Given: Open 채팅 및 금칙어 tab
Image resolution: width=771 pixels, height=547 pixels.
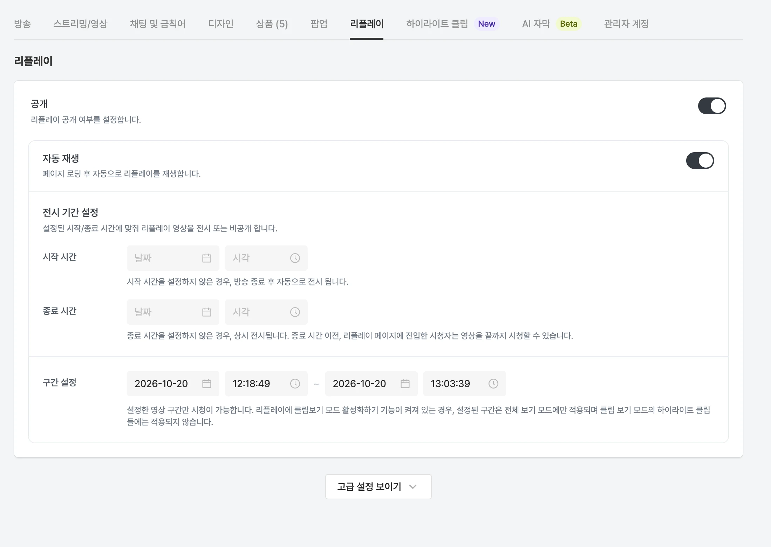Looking at the screenshot, I should click(x=158, y=24).
